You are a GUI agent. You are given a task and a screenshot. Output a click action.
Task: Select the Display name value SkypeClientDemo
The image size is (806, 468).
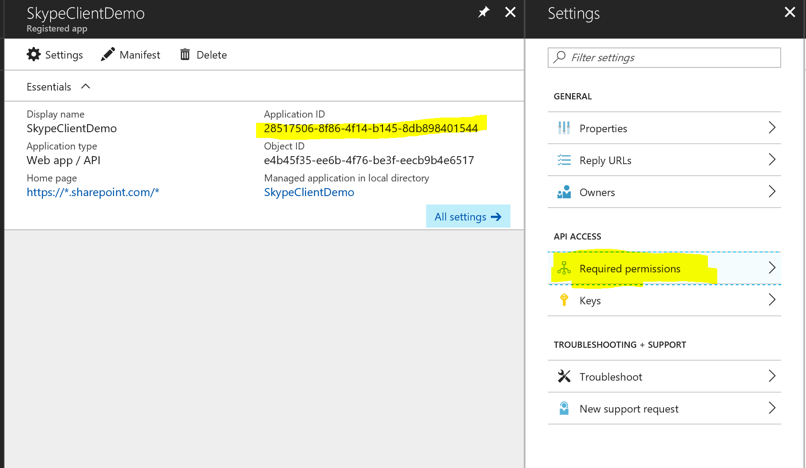[71, 128]
